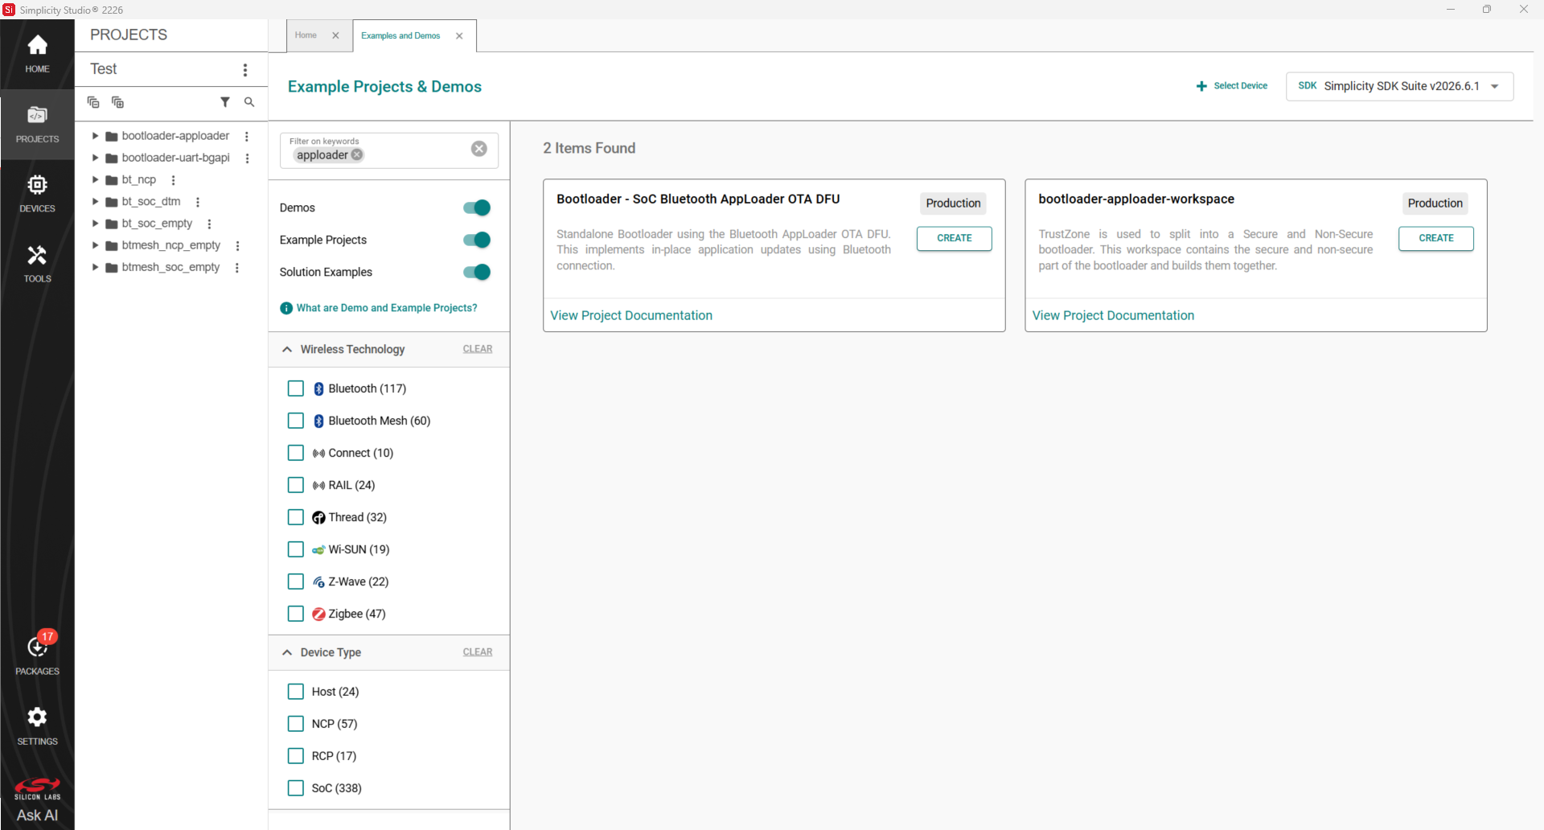Toggle the Demos switch off
This screenshot has height=830, width=1544.
pos(477,208)
